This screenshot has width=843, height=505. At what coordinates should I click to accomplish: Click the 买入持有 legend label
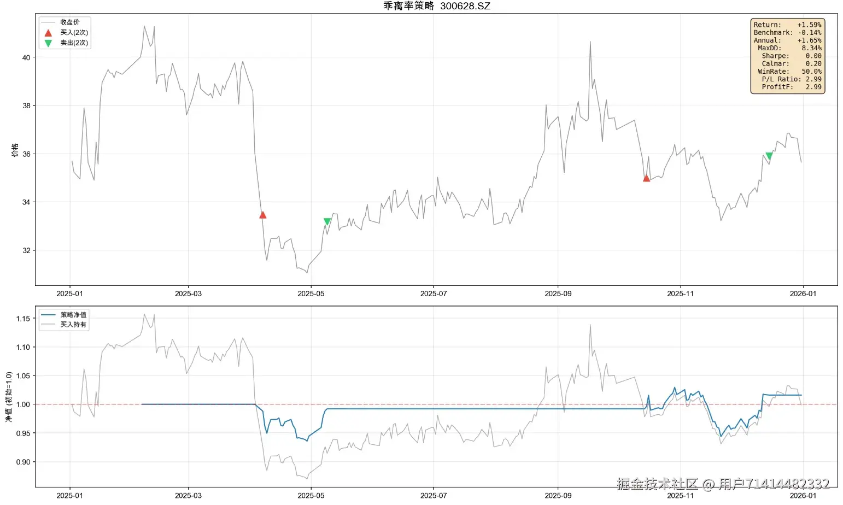coord(73,325)
